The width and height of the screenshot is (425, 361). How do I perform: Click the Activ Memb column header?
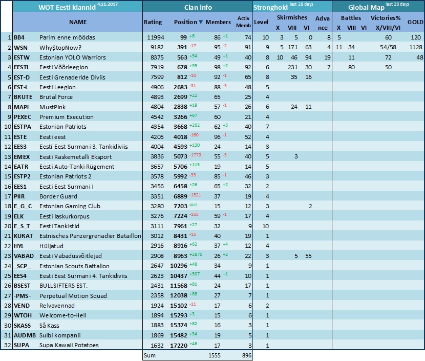point(243,22)
